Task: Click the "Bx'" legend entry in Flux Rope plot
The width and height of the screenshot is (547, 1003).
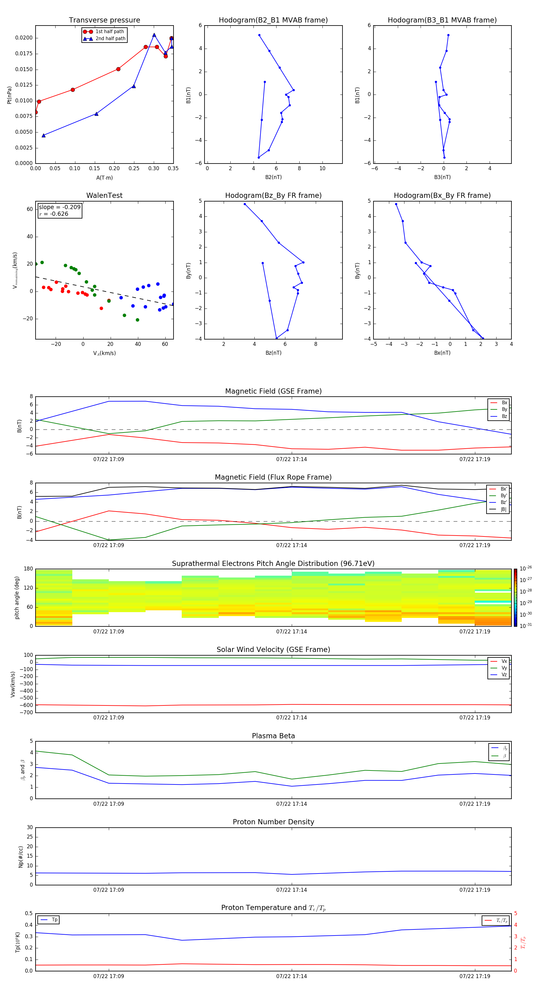Action: (498, 489)
